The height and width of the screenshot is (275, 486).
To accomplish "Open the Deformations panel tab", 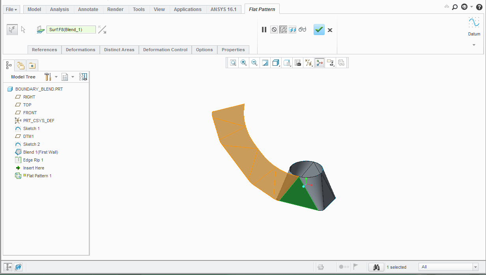I will click(80, 50).
